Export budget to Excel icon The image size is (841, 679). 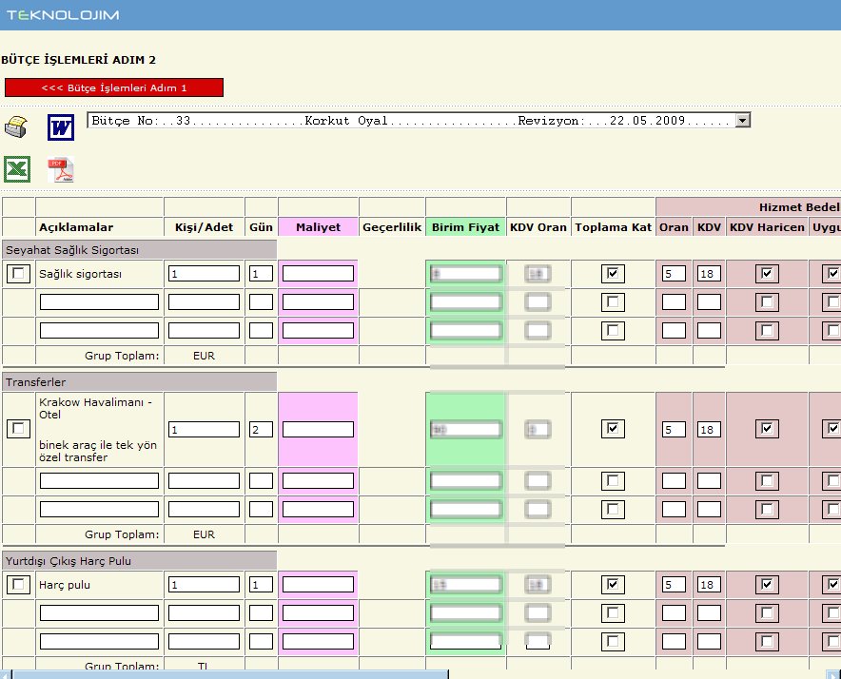click(x=17, y=169)
